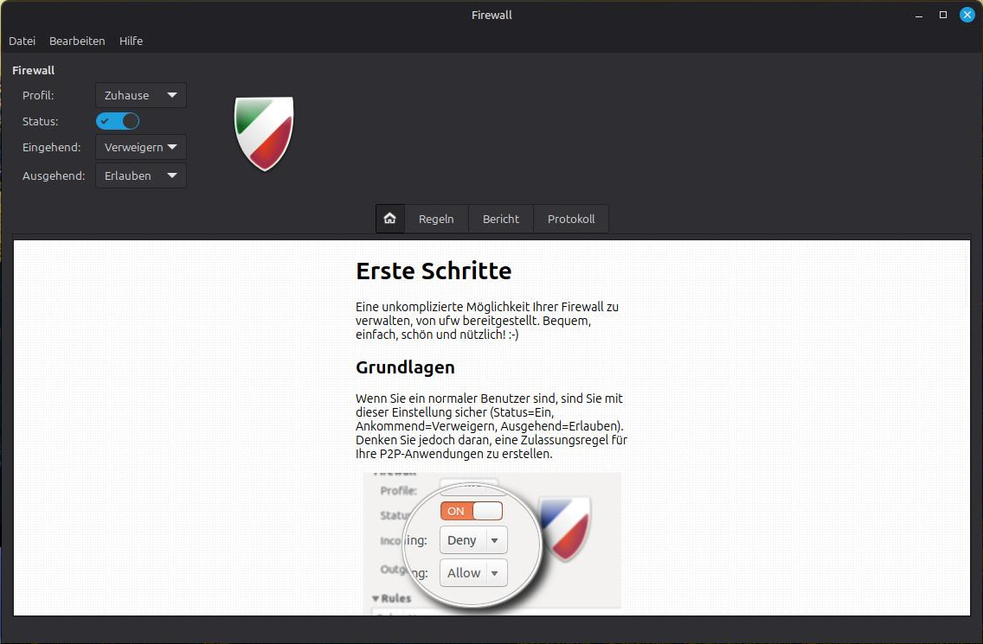Image resolution: width=983 pixels, height=644 pixels.
Task: Switch to the Regeln tab
Action: coord(436,219)
